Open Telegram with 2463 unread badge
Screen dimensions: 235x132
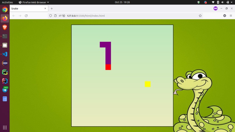coord(5,90)
